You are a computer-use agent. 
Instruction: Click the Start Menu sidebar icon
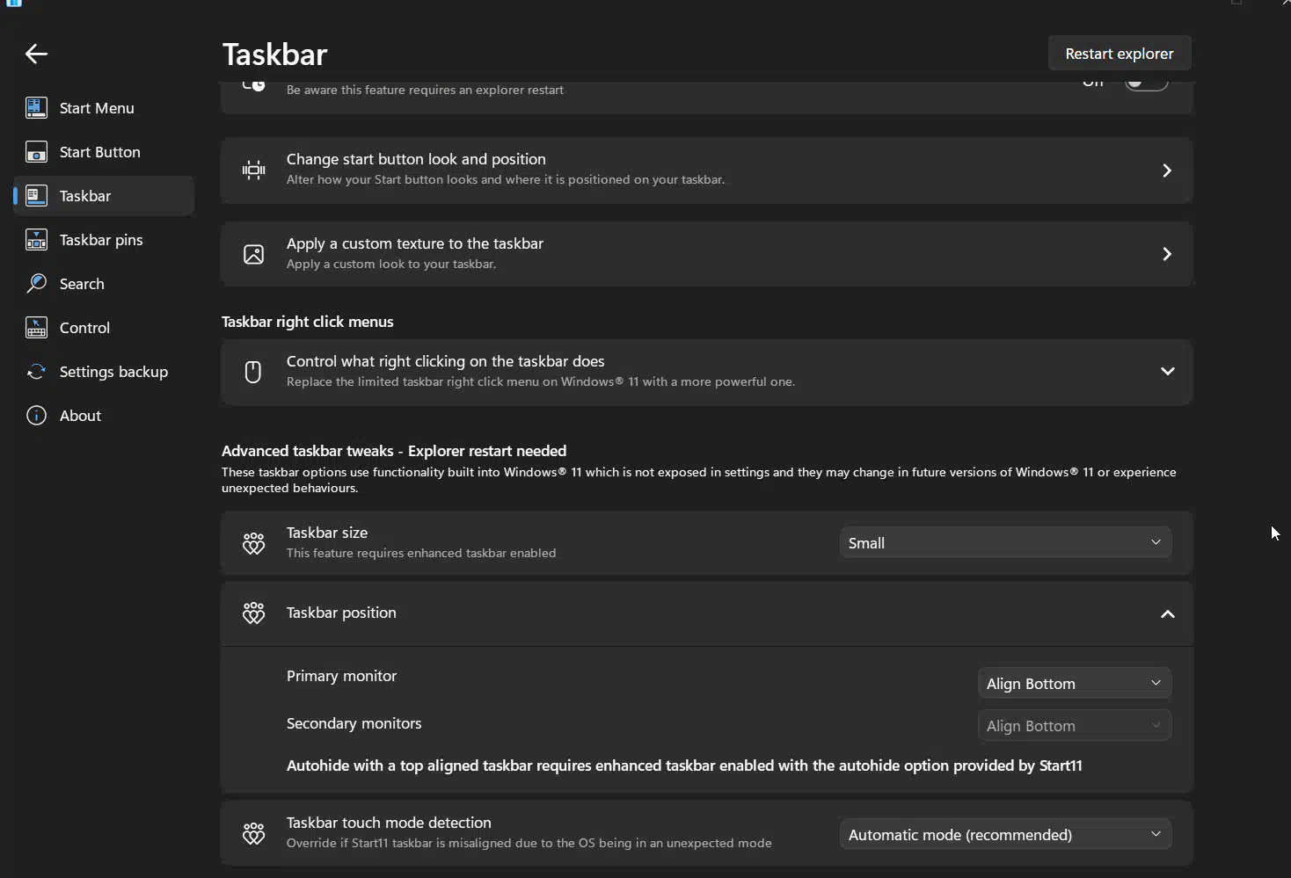pos(36,108)
